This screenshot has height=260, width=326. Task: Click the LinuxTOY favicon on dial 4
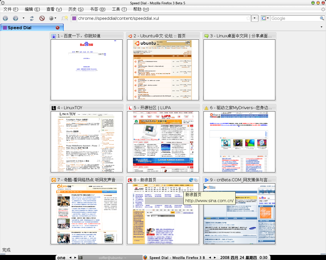coord(54,108)
